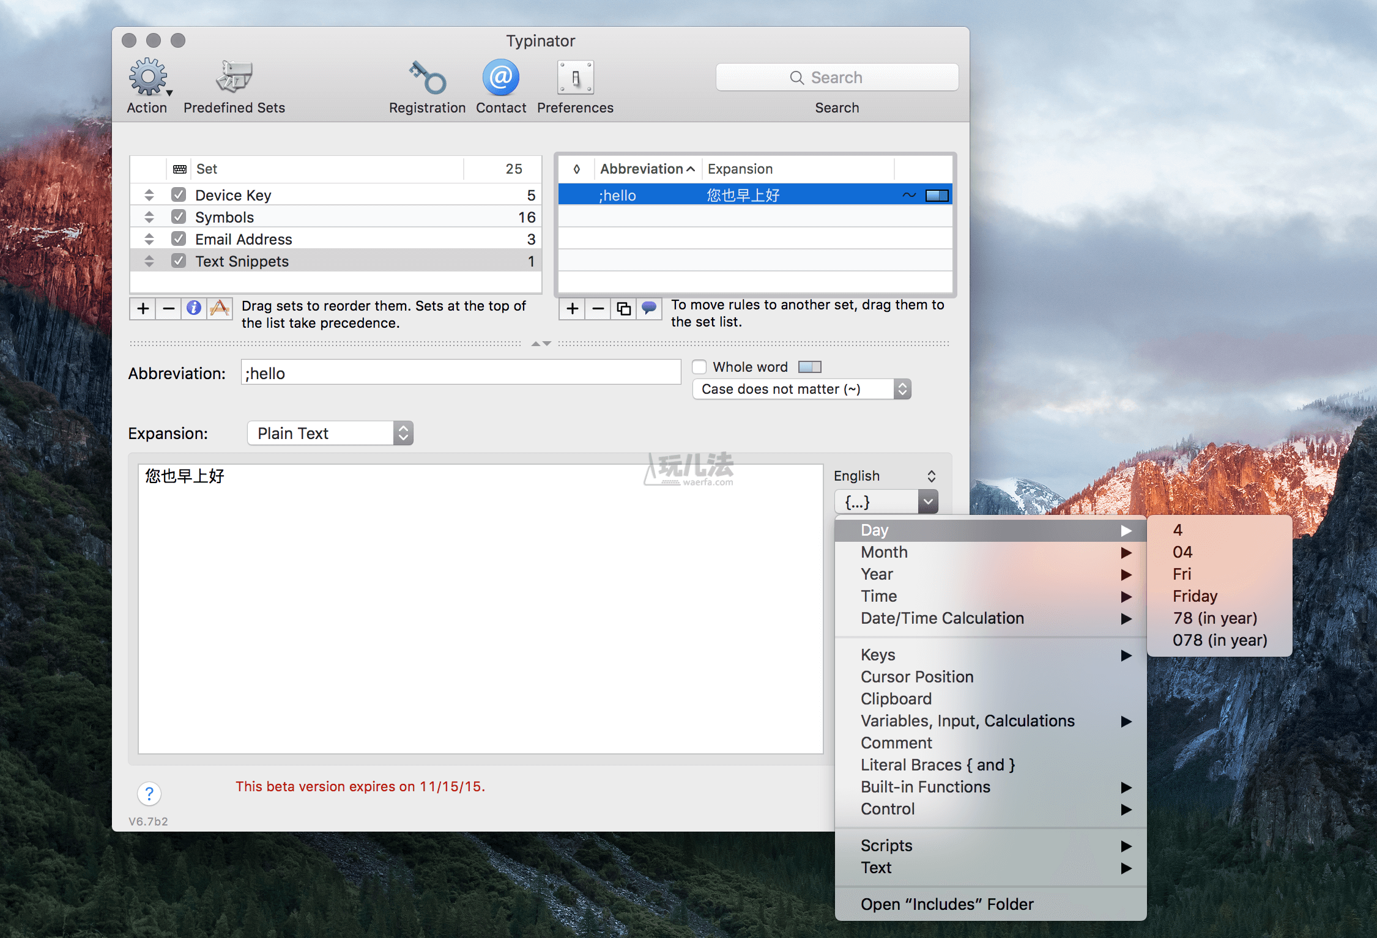Click the reorder handle on Symbols row

coord(149,217)
